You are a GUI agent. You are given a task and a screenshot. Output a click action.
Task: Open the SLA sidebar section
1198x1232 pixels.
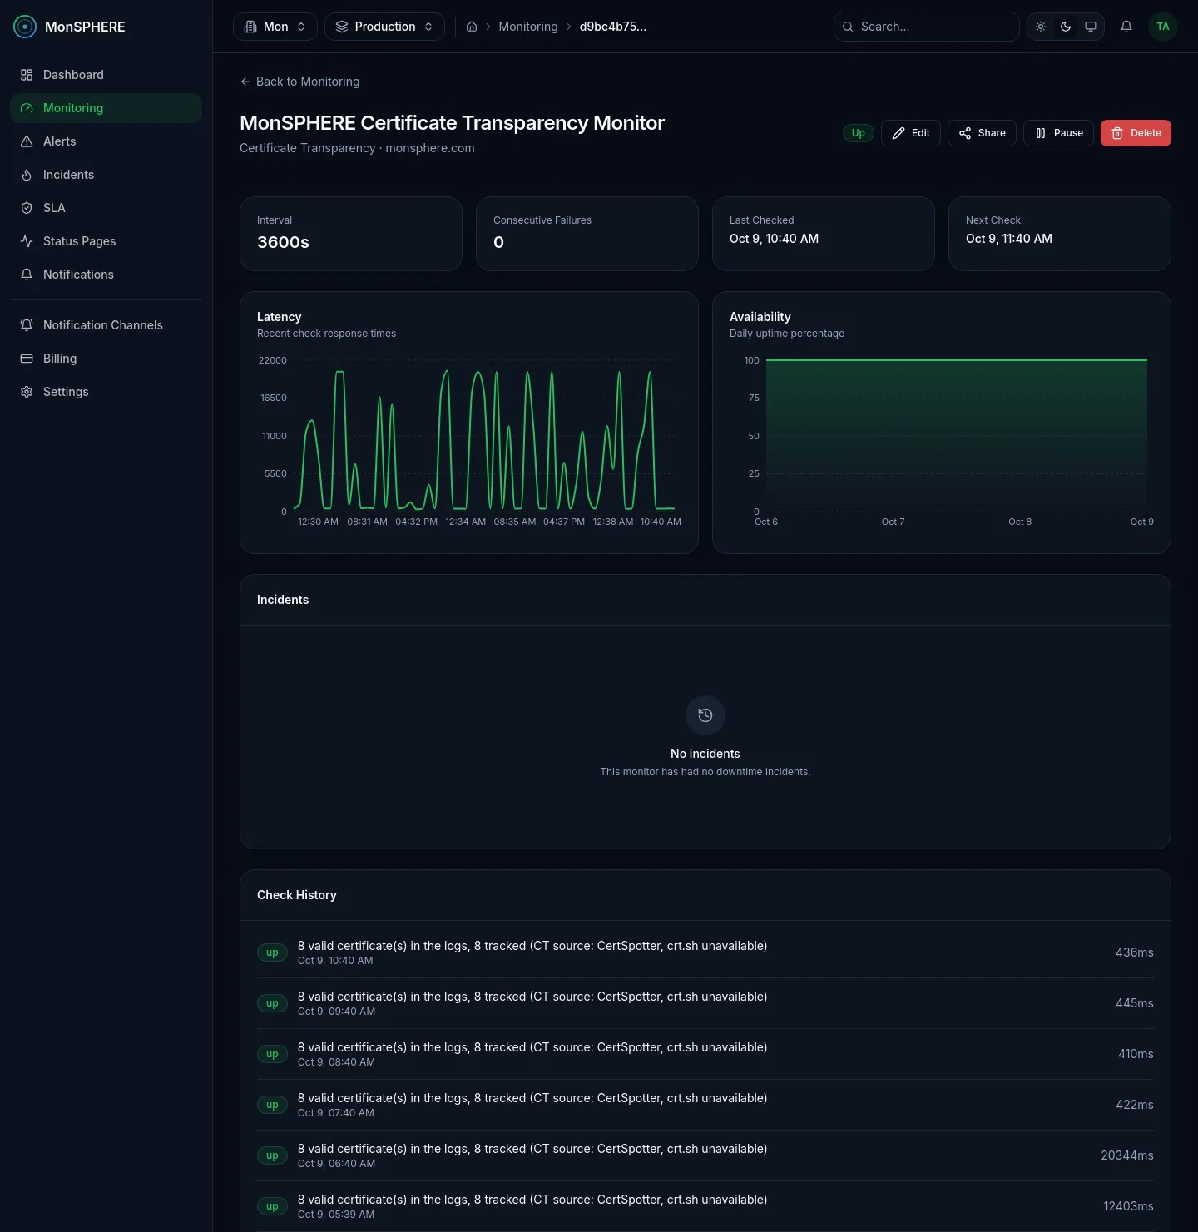pyautogui.click(x=106, y=208)
